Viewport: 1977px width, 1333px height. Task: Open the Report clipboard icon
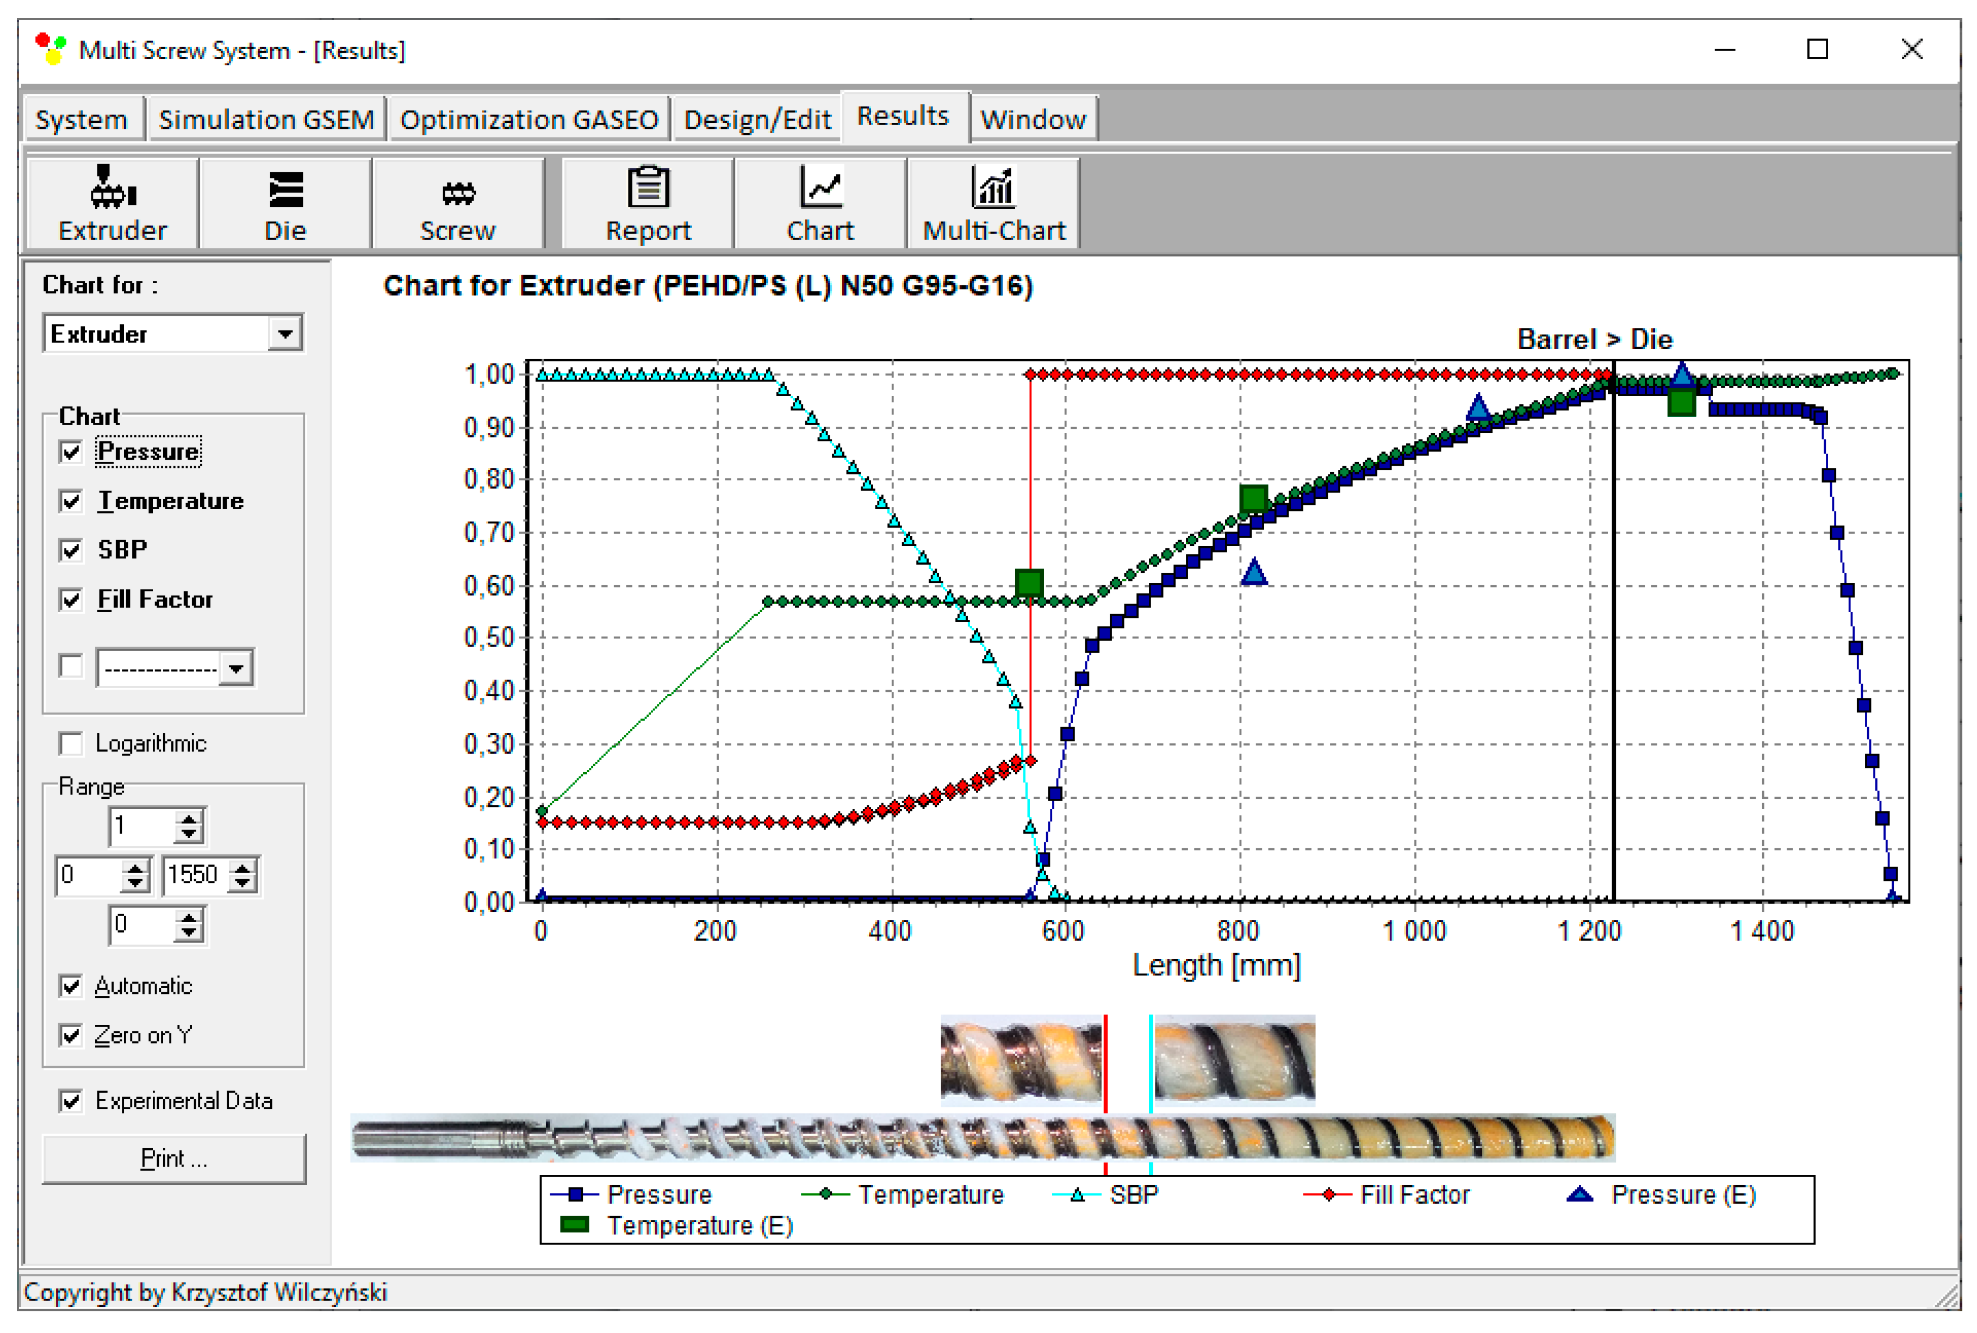pyautogui.click(x=648, y=187)
